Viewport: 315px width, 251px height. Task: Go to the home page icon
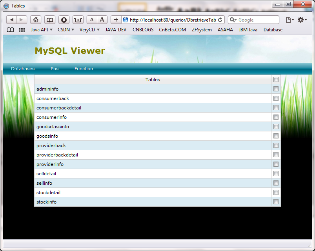click(36, 20)
